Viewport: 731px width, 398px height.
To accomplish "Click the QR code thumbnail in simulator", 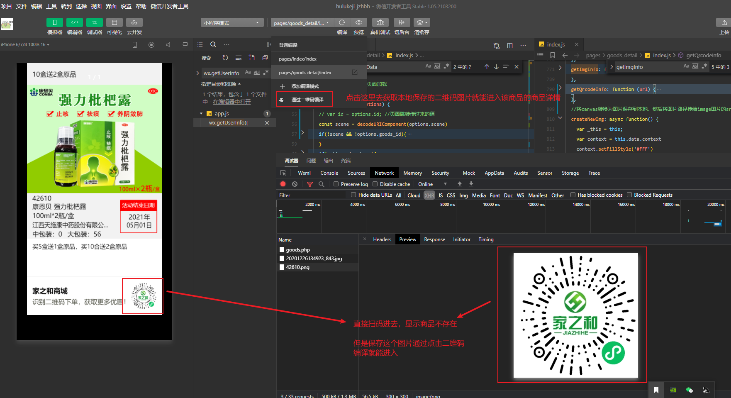I will 144,296.
